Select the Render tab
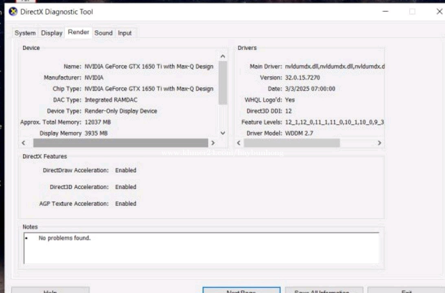445x293 pixels. click(78, 32)
